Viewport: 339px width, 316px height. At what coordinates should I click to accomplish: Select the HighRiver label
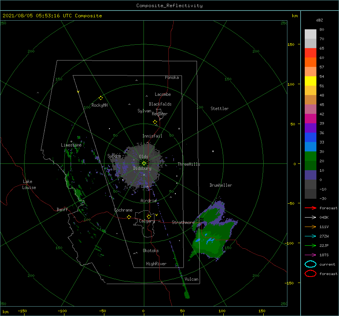(156, 264)
